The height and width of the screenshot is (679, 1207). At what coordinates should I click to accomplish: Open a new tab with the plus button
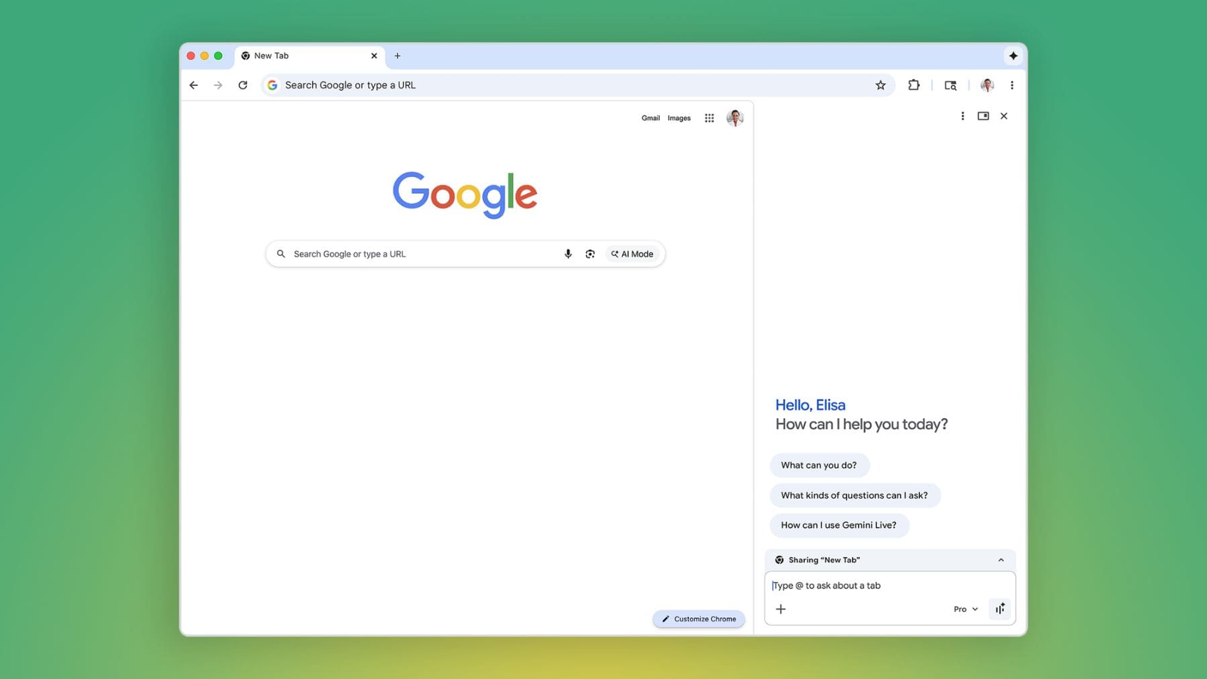tap(398, 56)
